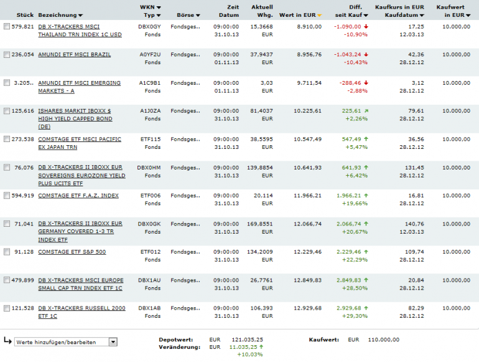
Task: Click the Stück column header
Action: click(x=25, y=15)
